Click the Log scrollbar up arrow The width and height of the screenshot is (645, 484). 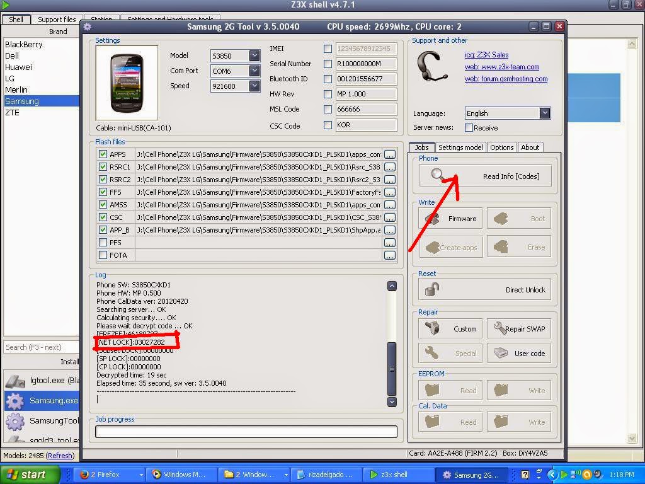point(392,286)
